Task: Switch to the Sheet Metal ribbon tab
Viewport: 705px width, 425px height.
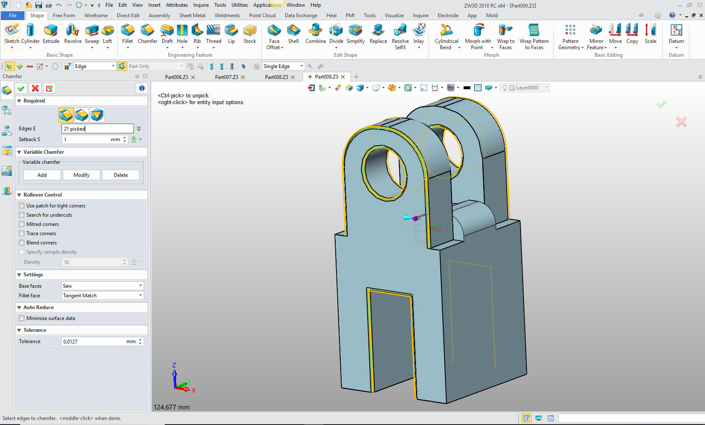Action: pos(192,16)
